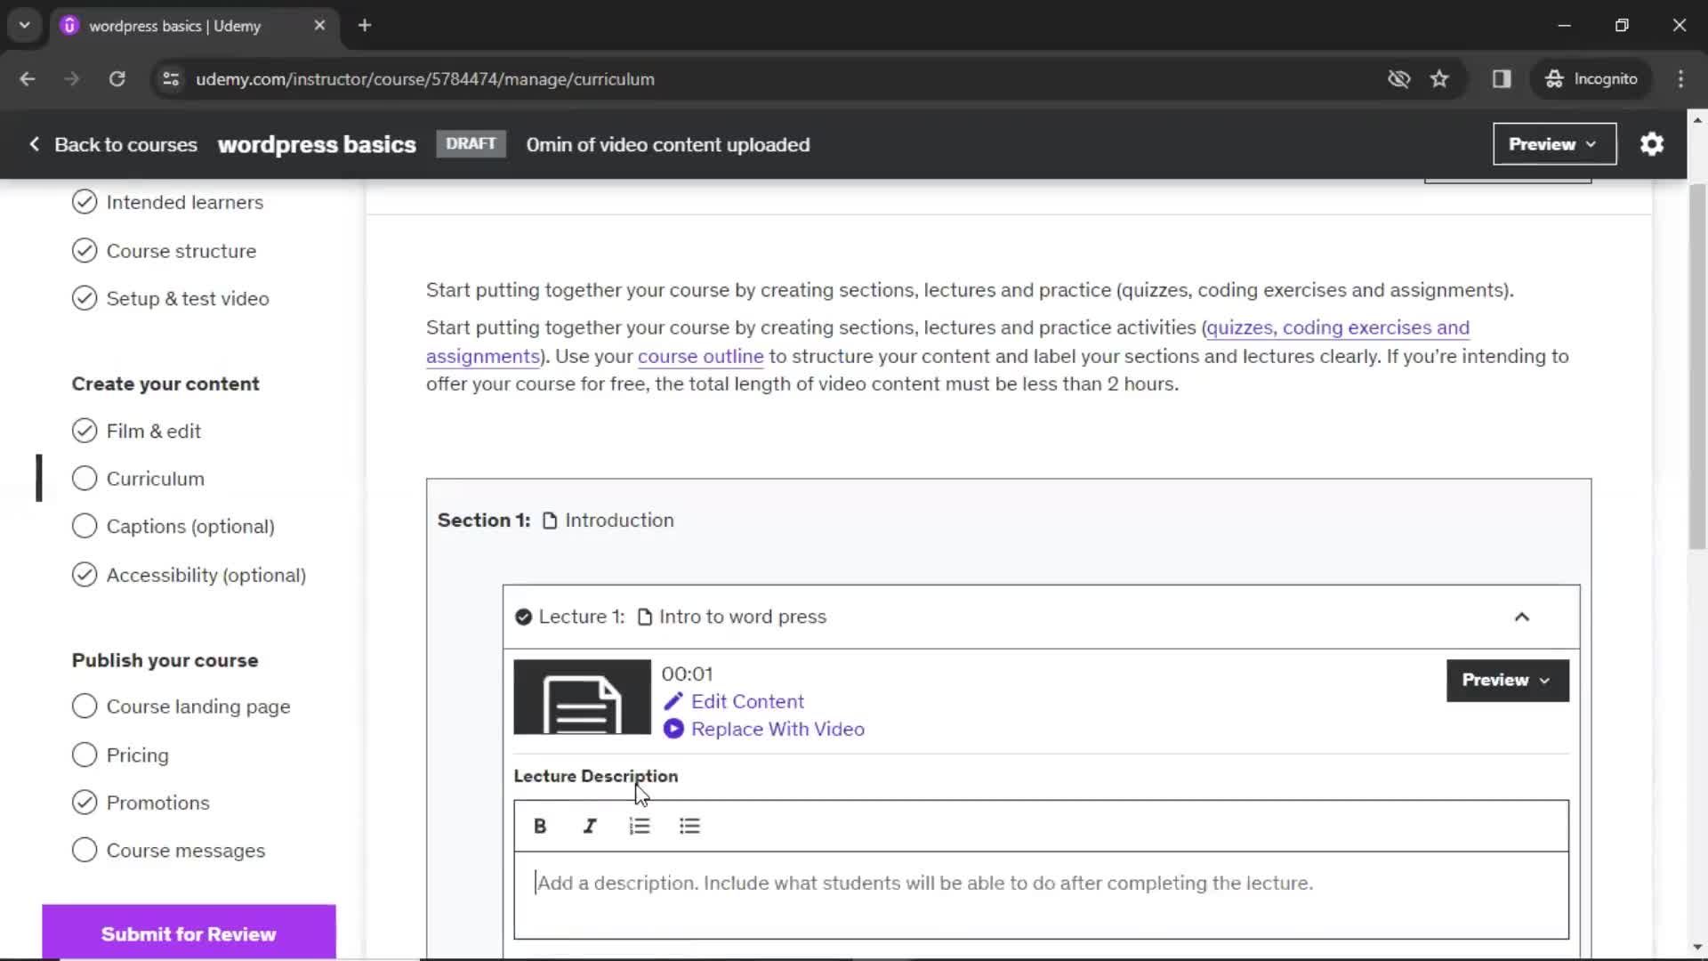Viewport: 1708px width, 961px height.
Task: Toggle the Course landing page checklist item
Action: coord(84,707)
